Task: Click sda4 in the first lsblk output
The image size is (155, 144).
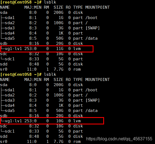Action: [10, 33]
